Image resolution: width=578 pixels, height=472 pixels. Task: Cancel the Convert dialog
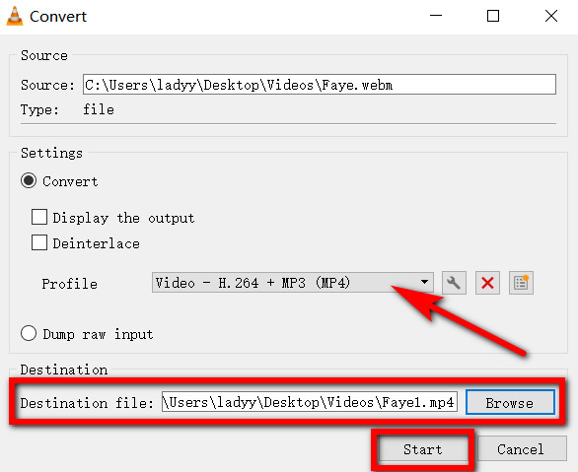pos(521,449)
